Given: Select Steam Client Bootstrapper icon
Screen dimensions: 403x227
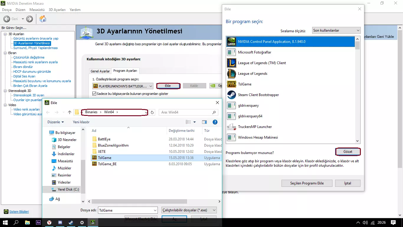Looking at the screenshot, I should [231, 95].
